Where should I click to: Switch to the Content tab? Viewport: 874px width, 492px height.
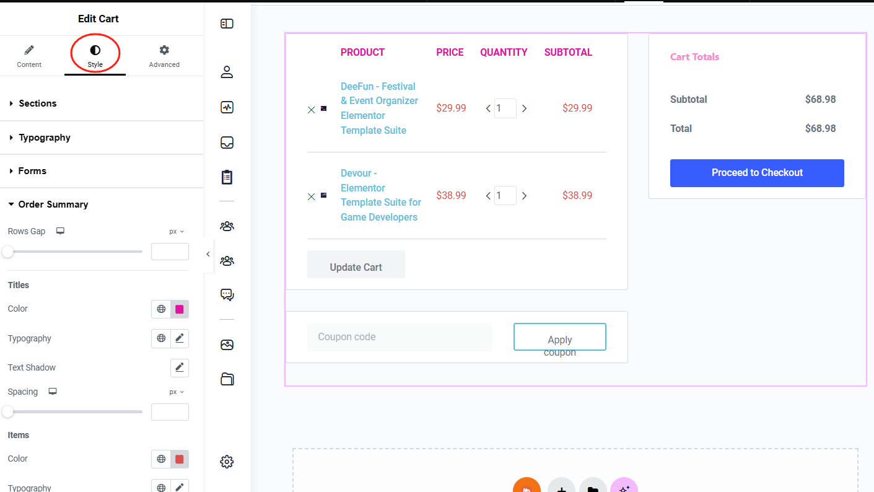pos(28,55)
